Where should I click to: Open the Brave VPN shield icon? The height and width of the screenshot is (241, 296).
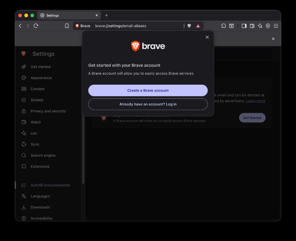pyautogui.click(x=268, y=26)
